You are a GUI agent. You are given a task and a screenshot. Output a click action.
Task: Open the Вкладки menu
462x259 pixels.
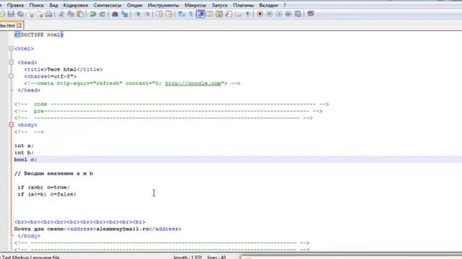coord(269,5)
